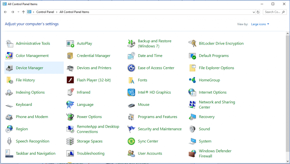Viewport: 290px width, 164px height.
Task: Open Intel HD Graphics icon
Action: pos(131,92)
